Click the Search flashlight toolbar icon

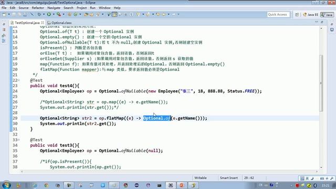click(x=98, y=14)
